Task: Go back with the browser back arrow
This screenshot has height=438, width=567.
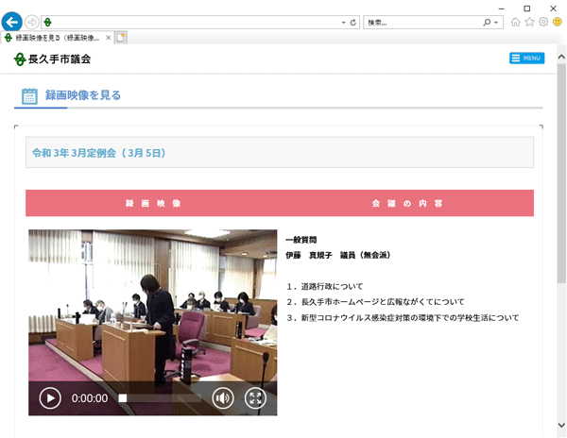Action: tap(12, 22)
